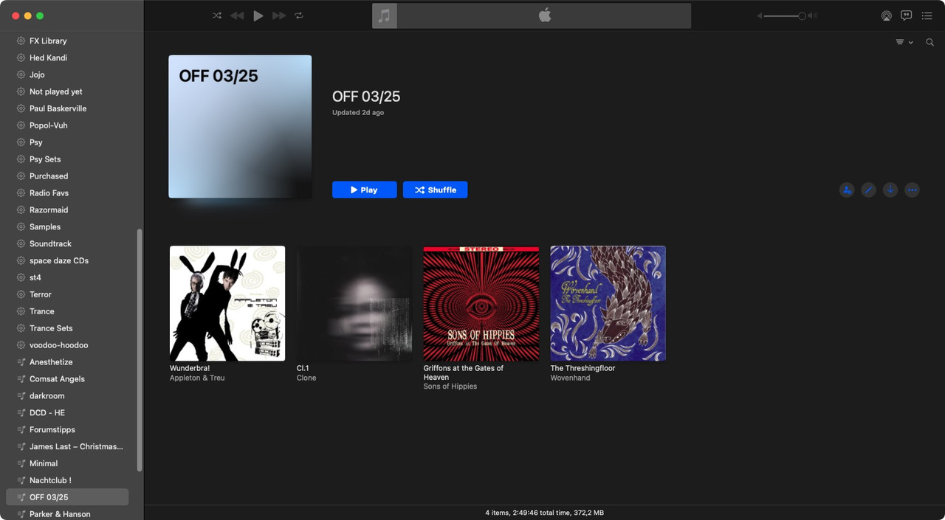Viewport: 945px width, 520px height.
Task: Click playlist icon beside Comsat Angels
Action: (21, 379)
